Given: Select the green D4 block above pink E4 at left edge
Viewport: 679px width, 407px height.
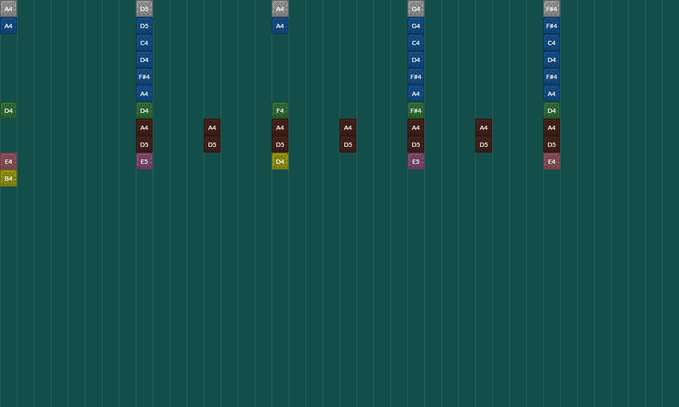Looking at the screenshot, I should pyautogui.click(x=8, y=111).
